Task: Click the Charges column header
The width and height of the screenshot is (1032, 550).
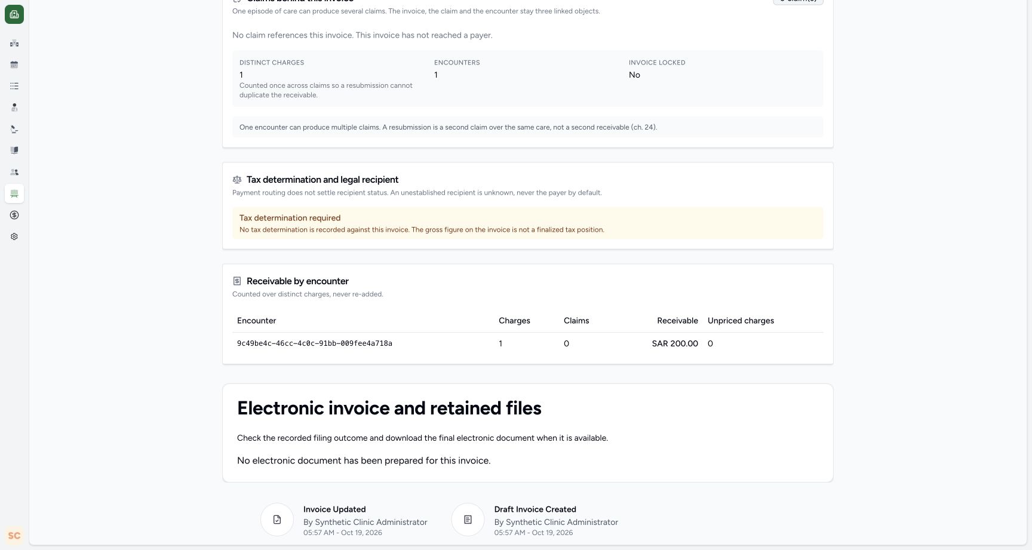Action: tap(514, 321)
